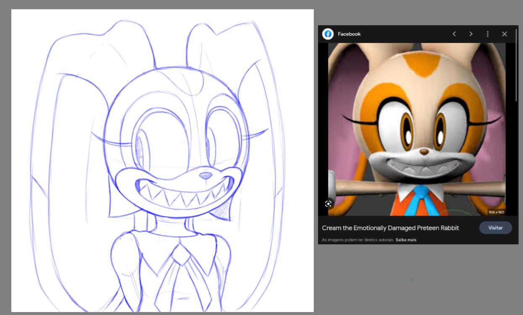Click the Facebook logo icon
523x315 pixels.
328,34
